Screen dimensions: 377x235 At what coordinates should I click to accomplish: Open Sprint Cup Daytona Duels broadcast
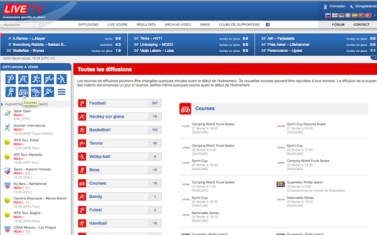coord(306,124)
